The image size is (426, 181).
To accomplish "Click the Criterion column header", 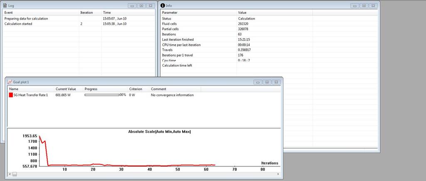I will [139, 89].
